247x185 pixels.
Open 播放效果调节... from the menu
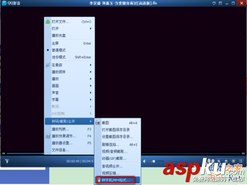70,136
